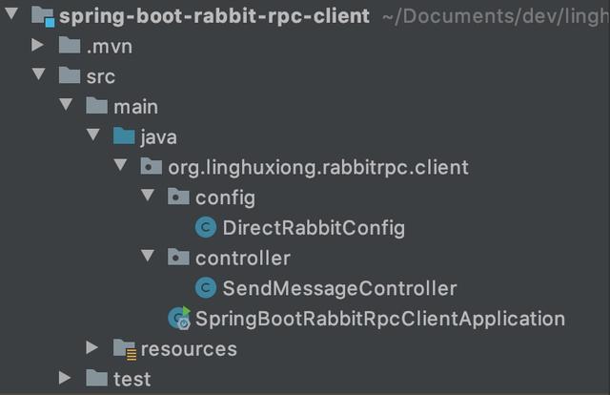Expand the test folder arrow
610x395 pixels.
65,378
